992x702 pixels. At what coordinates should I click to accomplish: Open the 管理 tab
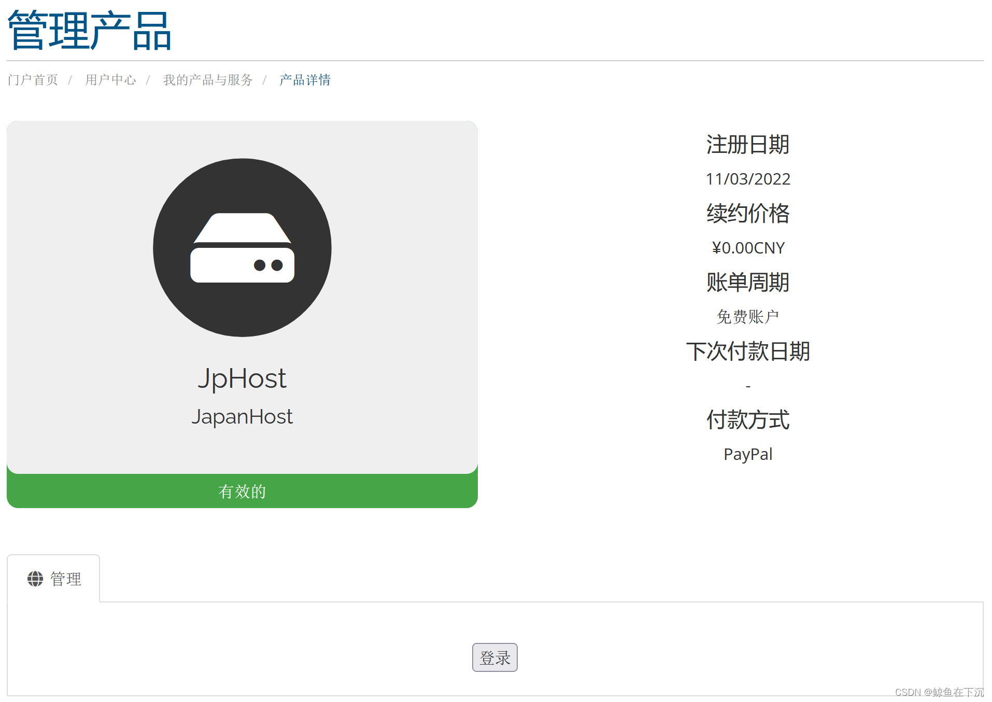tap(53, 579)
